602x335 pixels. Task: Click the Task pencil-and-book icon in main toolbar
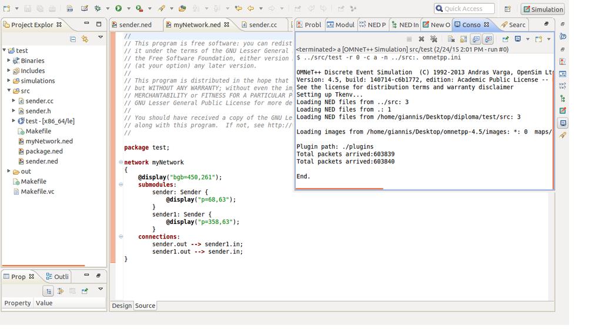click(x=85, y=8)
